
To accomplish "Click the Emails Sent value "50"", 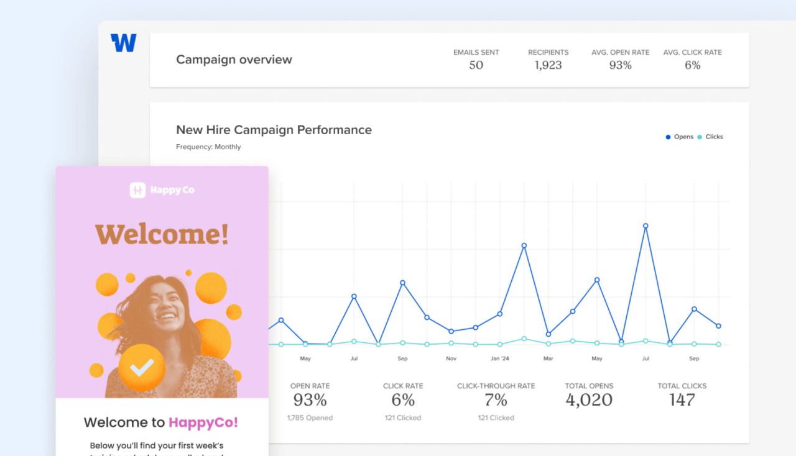I will [476, 65].
